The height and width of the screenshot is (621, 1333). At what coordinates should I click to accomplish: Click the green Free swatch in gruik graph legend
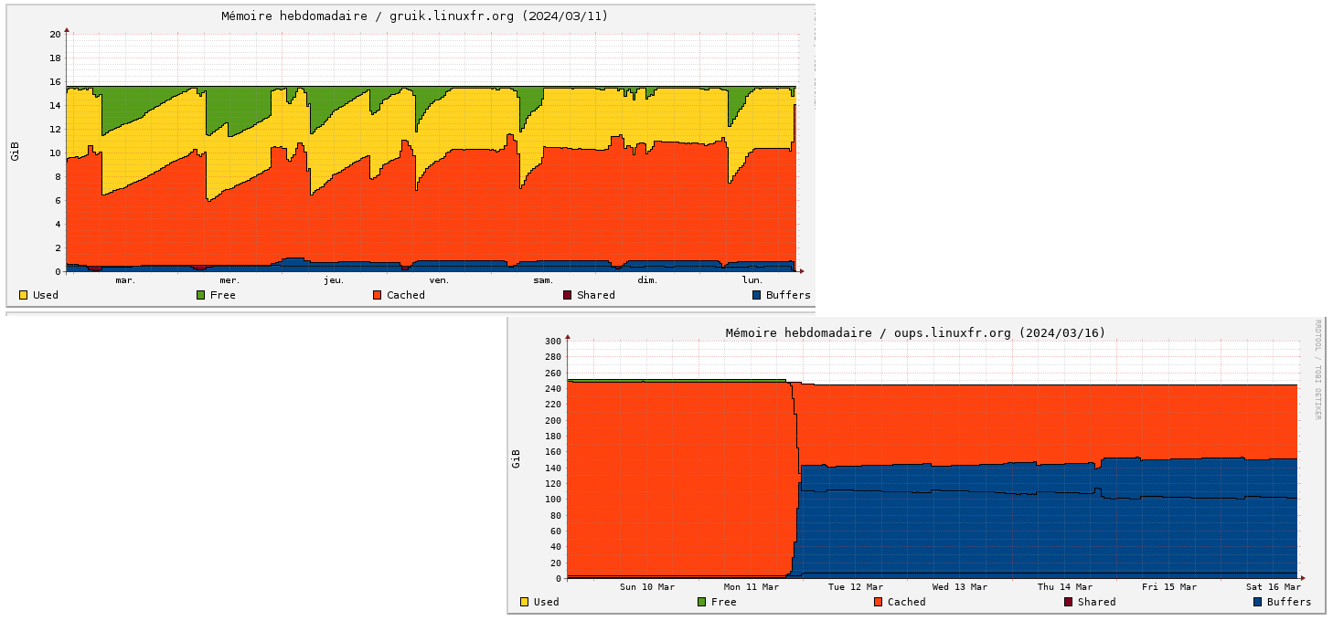point(200,295)
